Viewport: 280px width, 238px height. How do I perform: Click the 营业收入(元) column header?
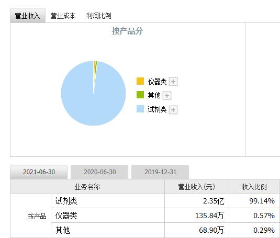(x=197, y=187)
